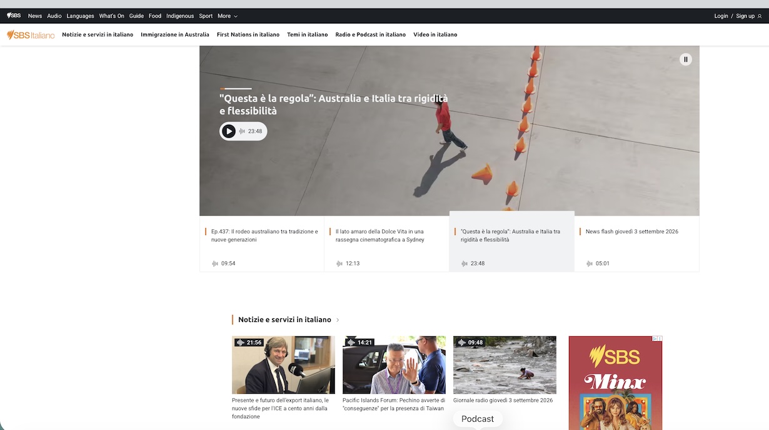Open Radio e Podcast in italiano menu

coord(371,35)
